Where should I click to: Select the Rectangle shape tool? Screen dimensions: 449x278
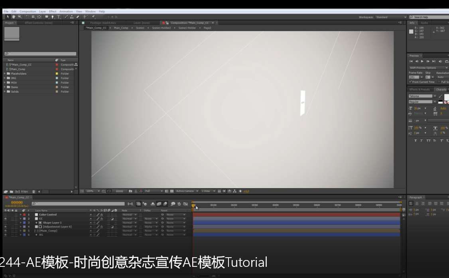coord(47,17)
